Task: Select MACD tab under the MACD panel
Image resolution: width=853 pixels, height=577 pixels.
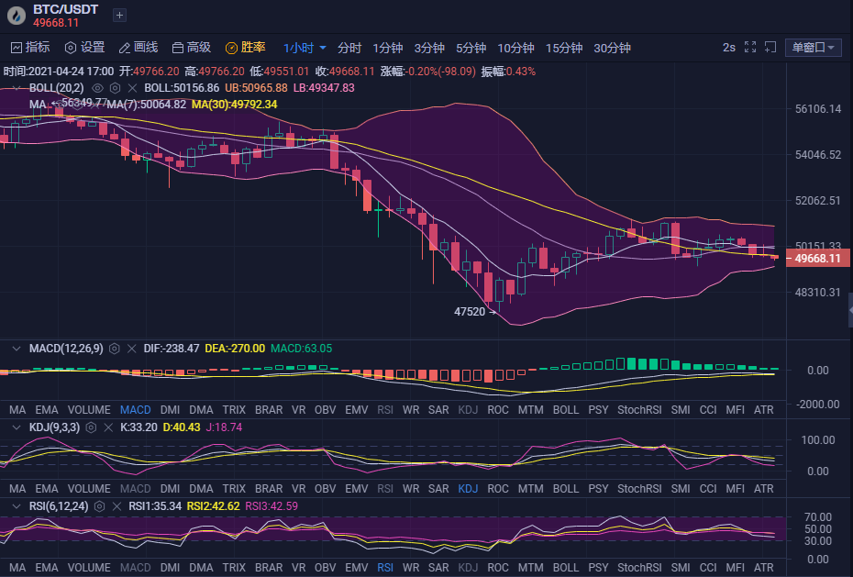Action: point(135,409)
